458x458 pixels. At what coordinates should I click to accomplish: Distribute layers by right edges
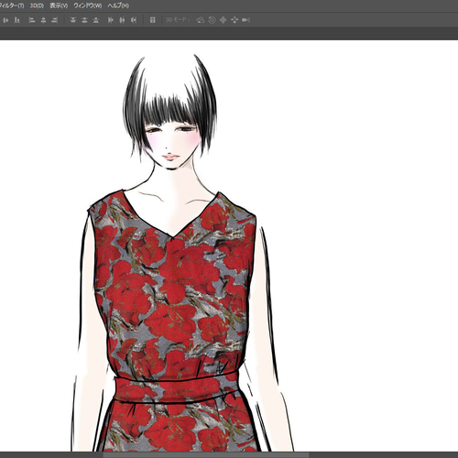click(134, 20)
